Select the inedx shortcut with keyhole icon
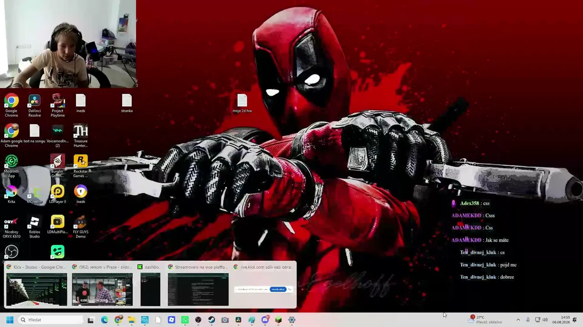583x327 pixels. pos(81,194)
